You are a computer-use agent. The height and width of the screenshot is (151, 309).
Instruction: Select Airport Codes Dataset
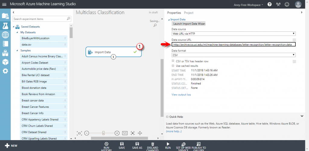tap(43, 63)
